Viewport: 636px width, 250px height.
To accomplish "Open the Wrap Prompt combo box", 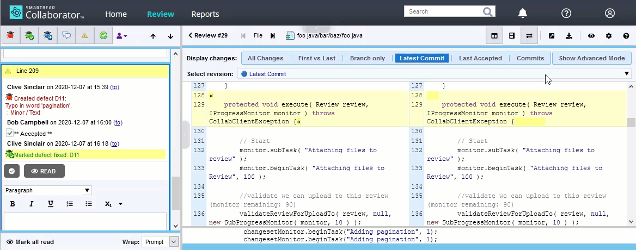I will (x=160, y=242).
